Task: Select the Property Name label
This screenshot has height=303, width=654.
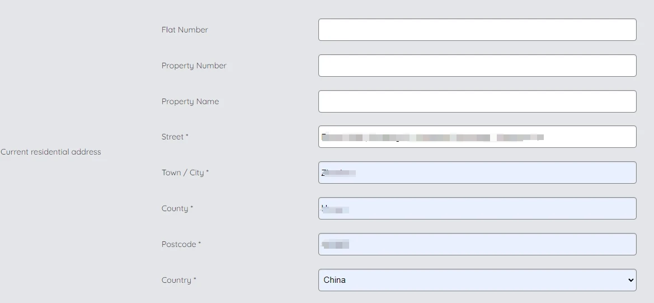Action: point(190,101)
